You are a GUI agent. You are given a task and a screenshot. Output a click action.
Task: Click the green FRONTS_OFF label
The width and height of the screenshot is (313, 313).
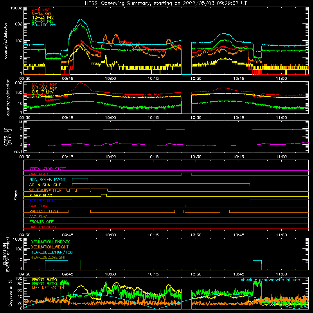click(x=41, y=221)
